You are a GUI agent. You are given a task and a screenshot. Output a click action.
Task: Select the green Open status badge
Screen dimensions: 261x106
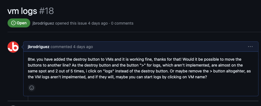tap(19, 23)
